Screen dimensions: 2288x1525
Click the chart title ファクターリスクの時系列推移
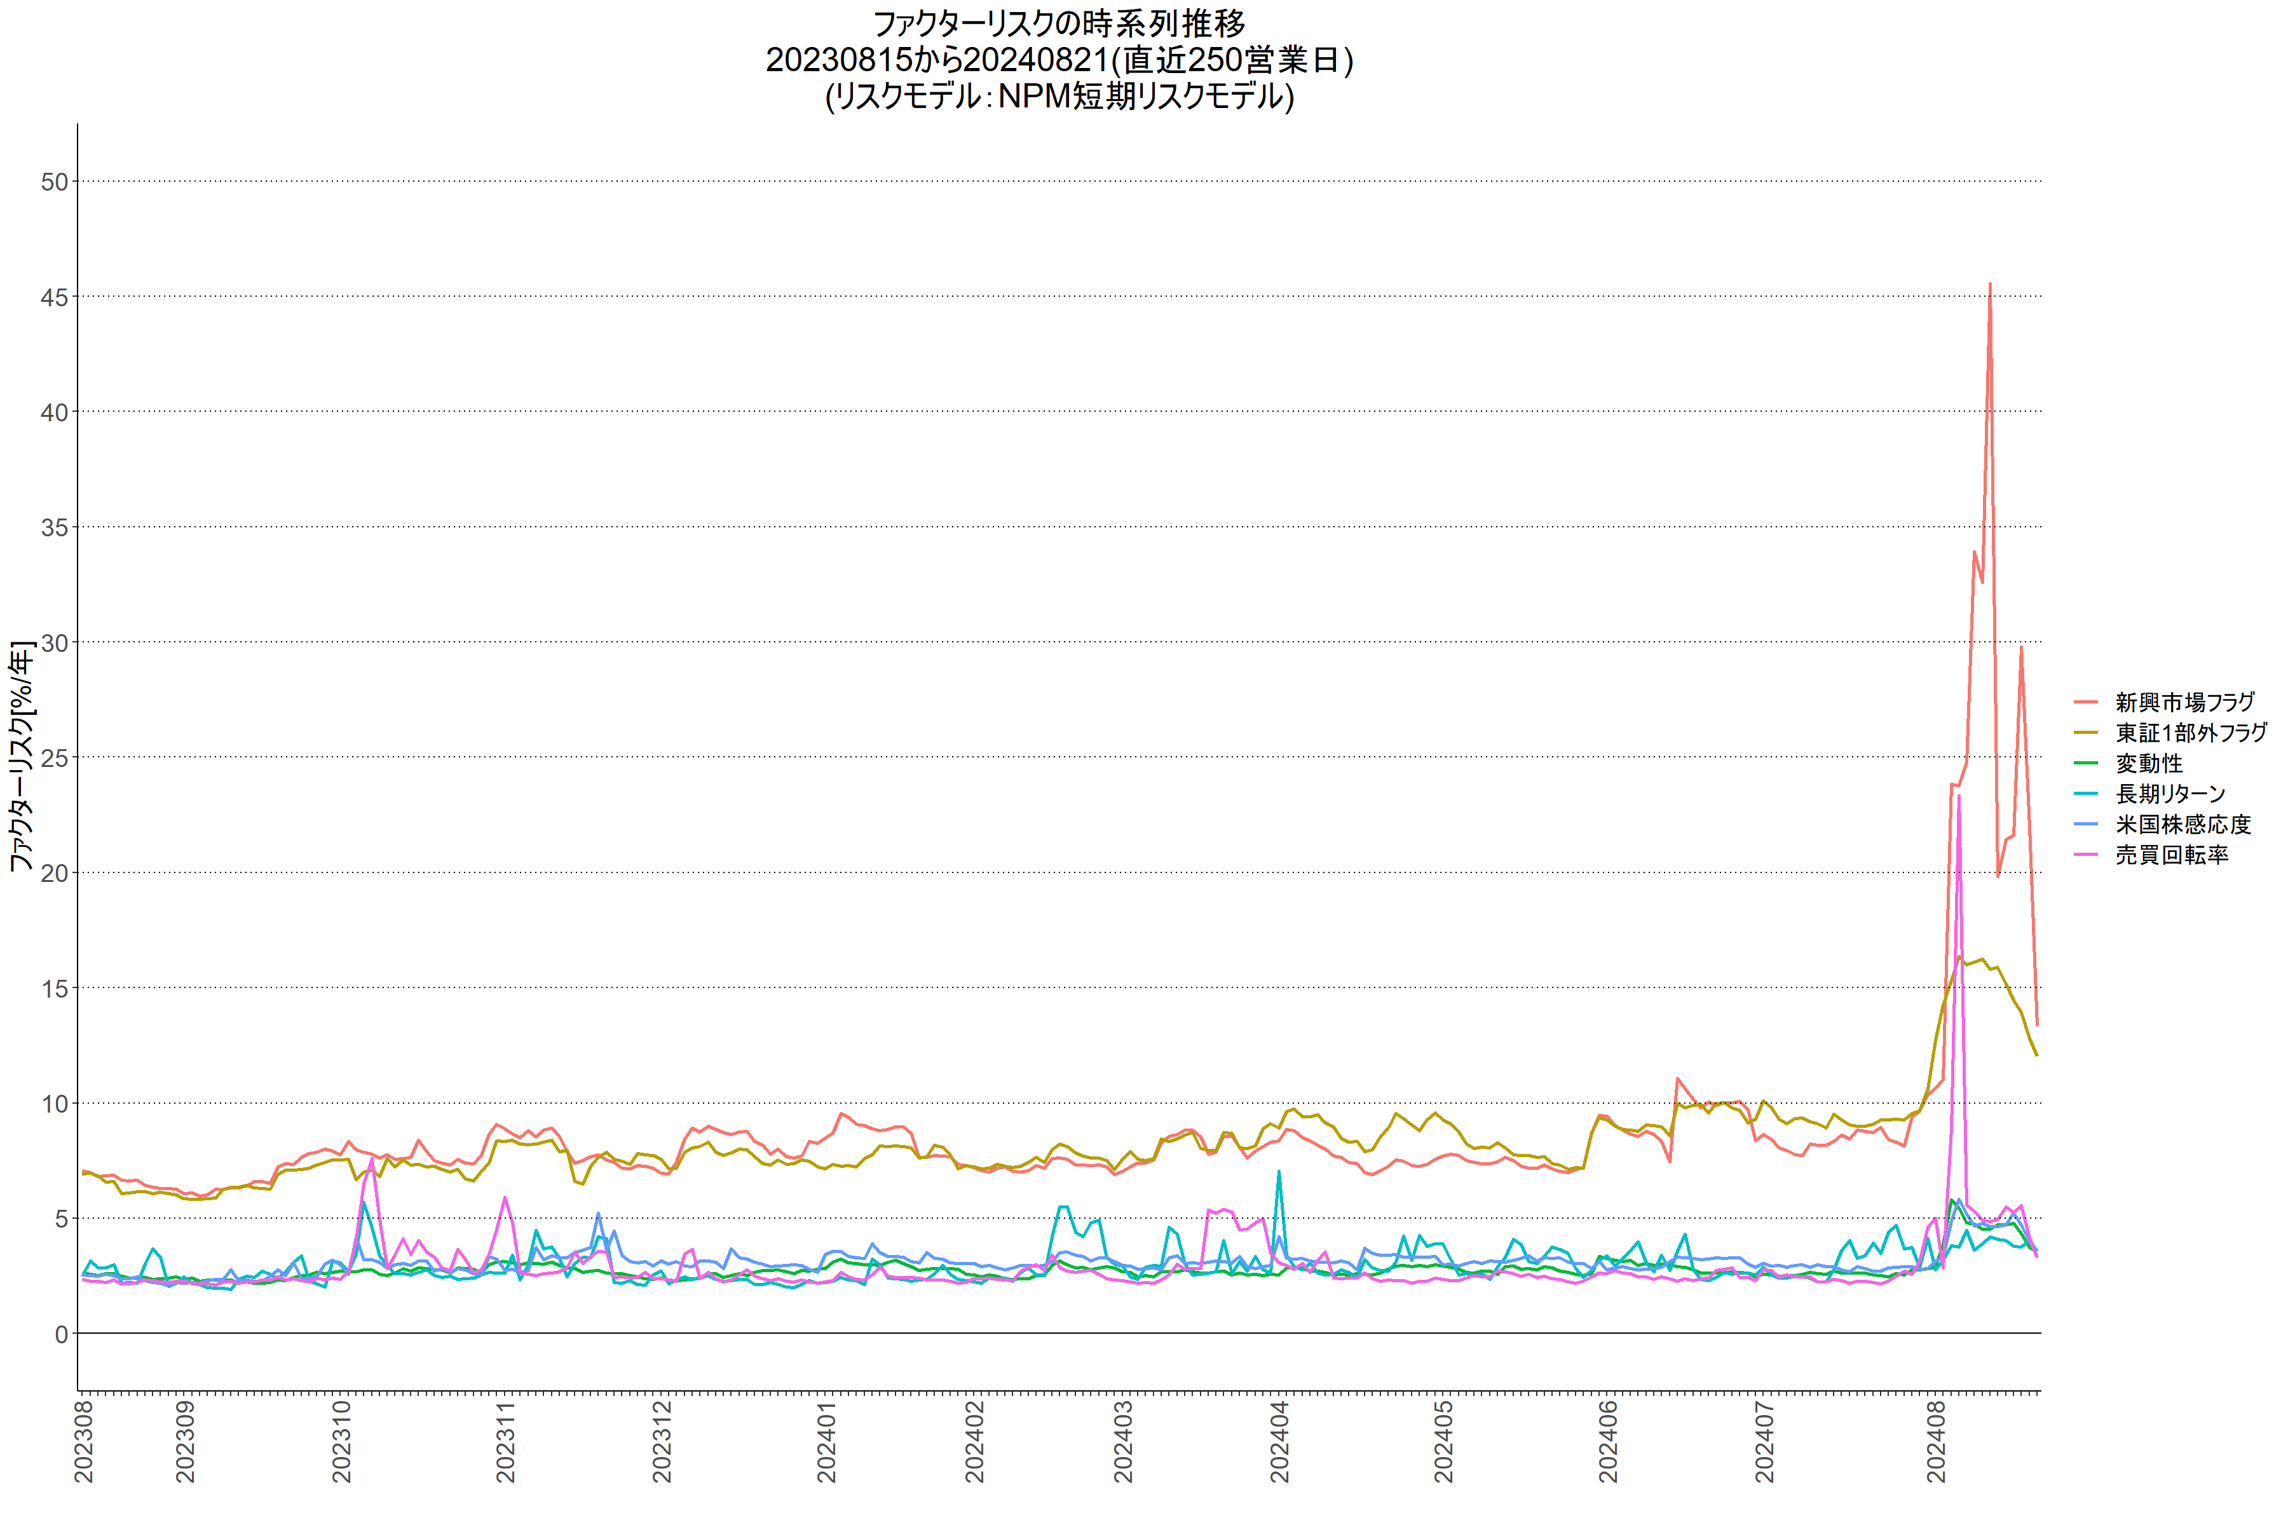coord(1059,24)
